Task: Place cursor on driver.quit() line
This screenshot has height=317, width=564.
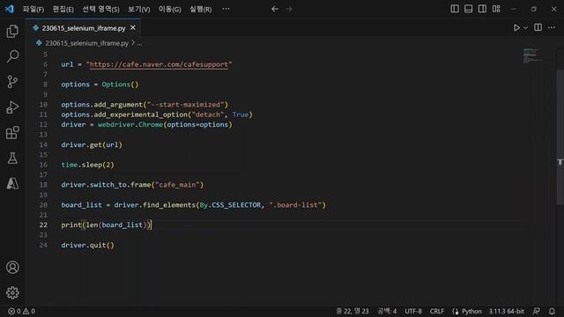Action: tap(87, 245)
